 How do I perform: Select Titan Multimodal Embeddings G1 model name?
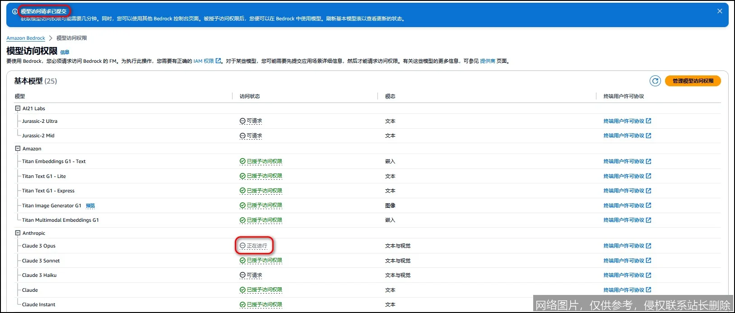pyautogui.click(x=60, y=220)
